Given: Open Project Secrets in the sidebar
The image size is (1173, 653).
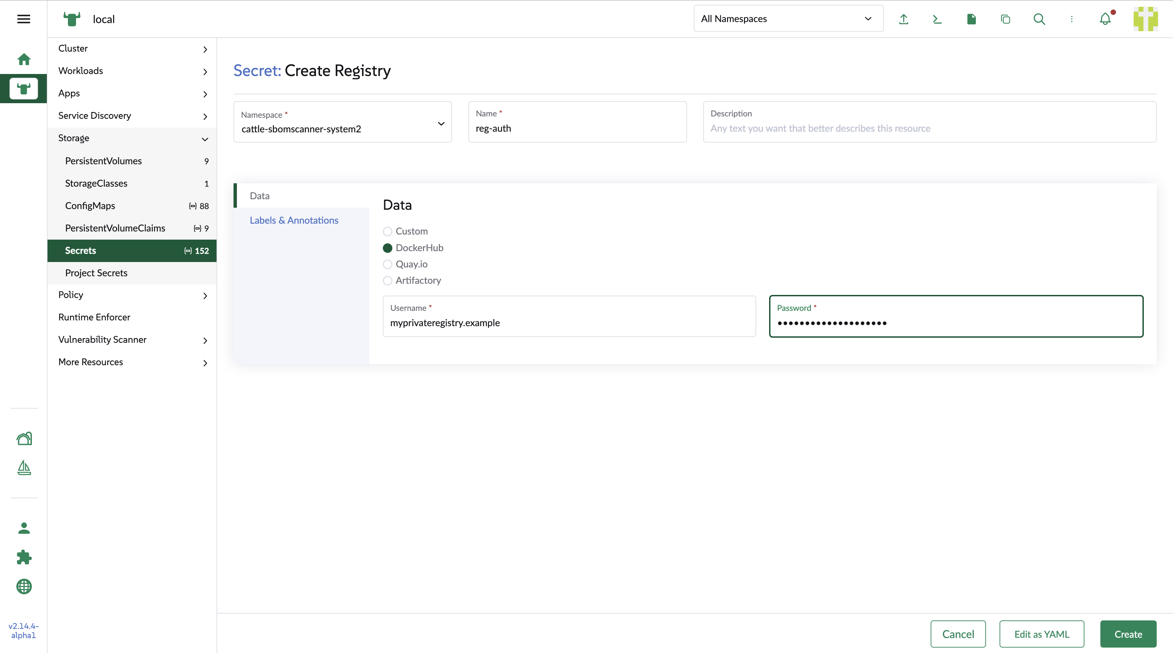Looking at the screenshot, I should click(x=132, y=273).
